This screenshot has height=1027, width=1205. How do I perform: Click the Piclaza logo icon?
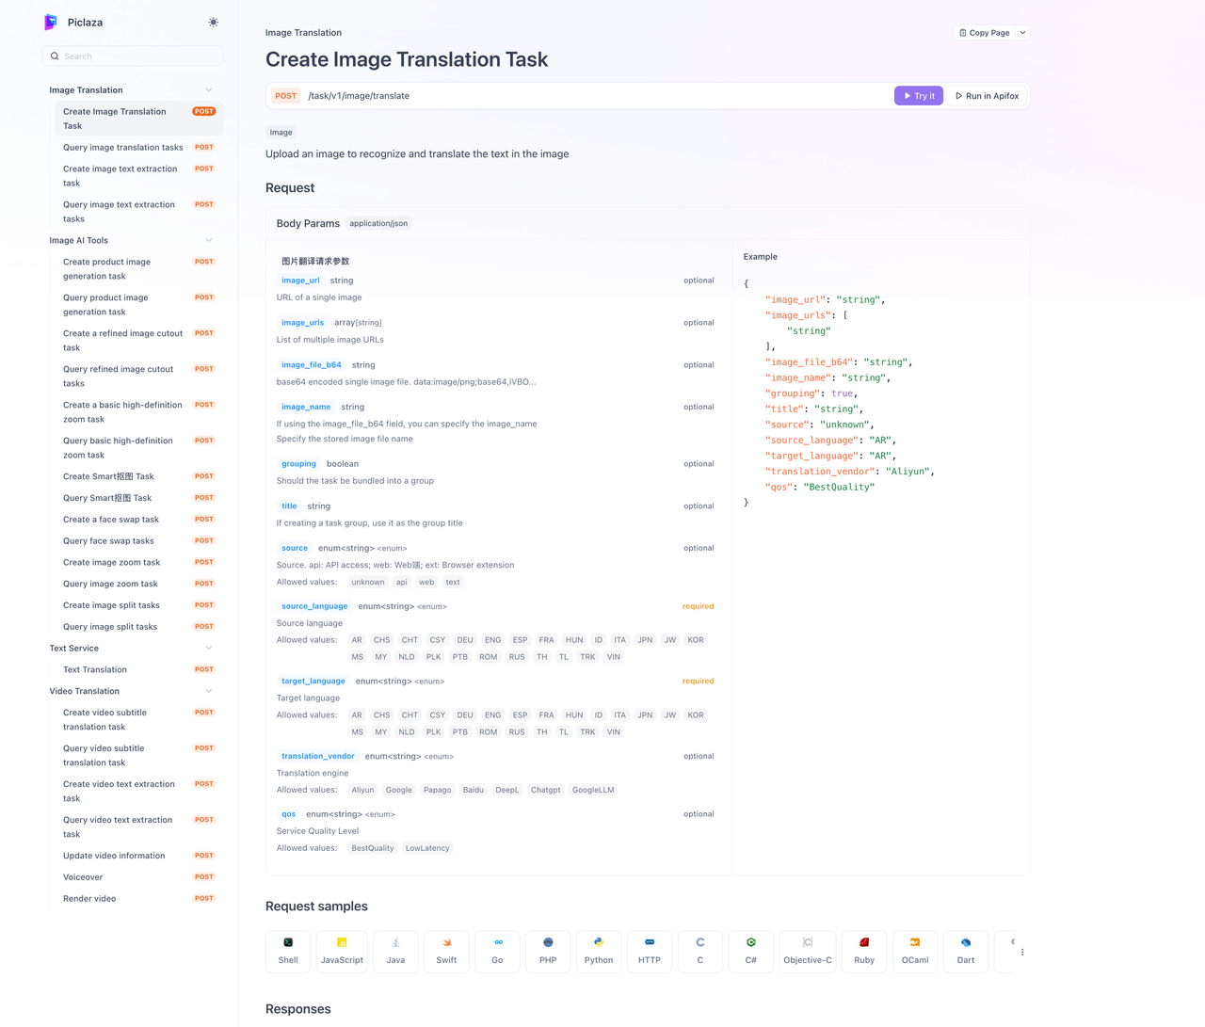point(51,22)
